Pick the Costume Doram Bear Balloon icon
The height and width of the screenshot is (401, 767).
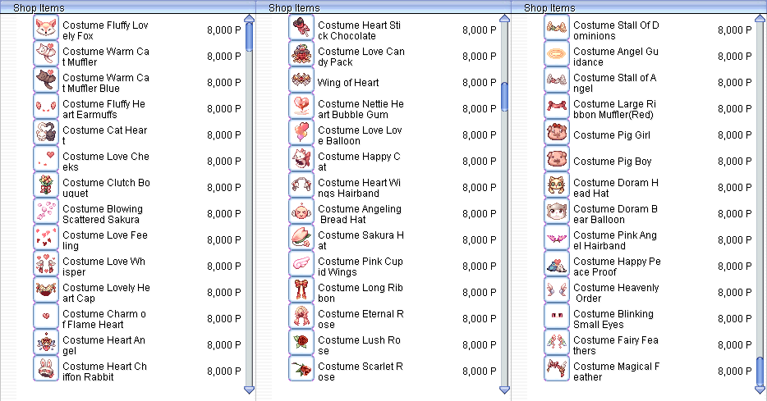(x=557, y=212)
